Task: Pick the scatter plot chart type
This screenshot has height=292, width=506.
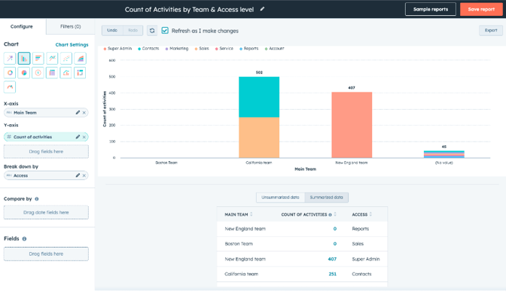Action: [x=66, y=59]
